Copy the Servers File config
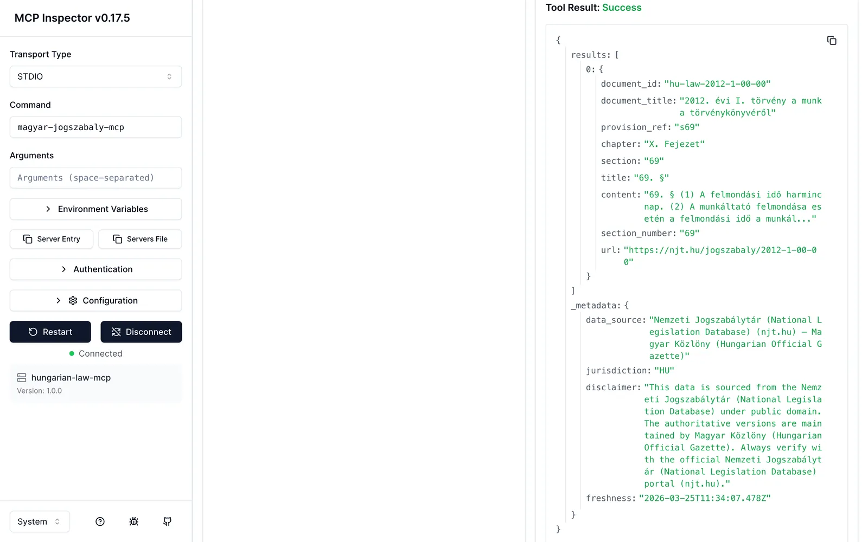The width and height of the screenshot is (868, 542). tap(140, 239)
